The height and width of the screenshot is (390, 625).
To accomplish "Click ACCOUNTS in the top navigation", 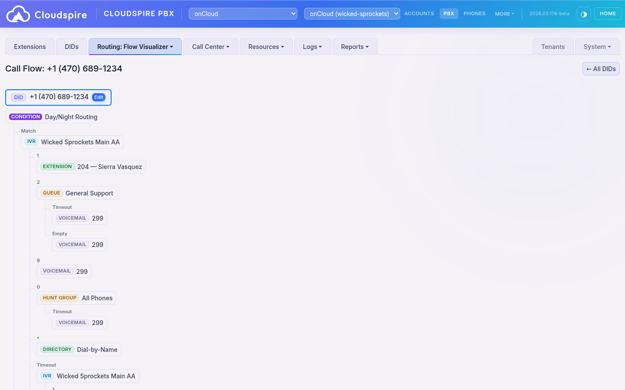I will coord(419,13).
